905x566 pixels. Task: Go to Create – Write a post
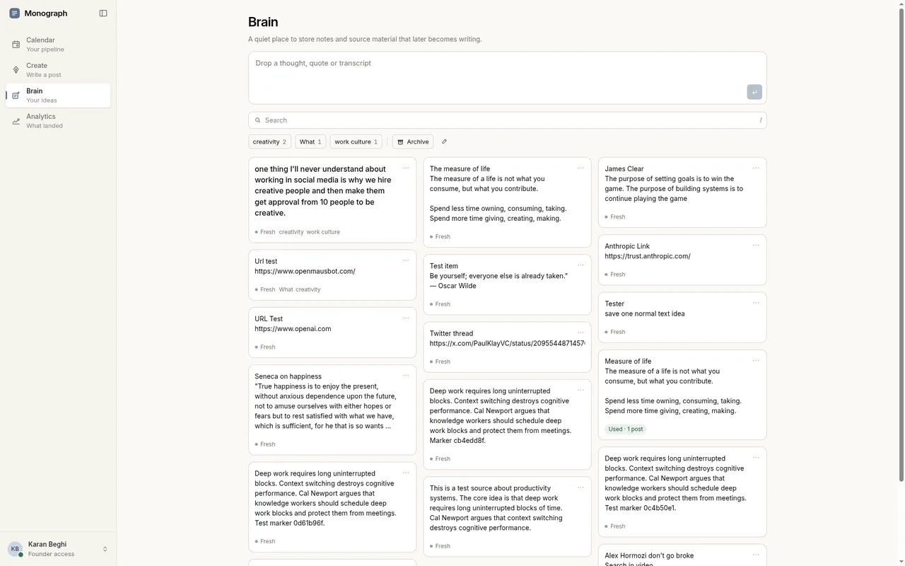coord(58,70)
